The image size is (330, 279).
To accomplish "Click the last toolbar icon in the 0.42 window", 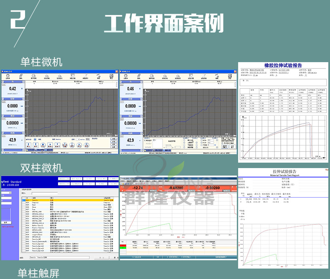I will click(x=112, y=75).
